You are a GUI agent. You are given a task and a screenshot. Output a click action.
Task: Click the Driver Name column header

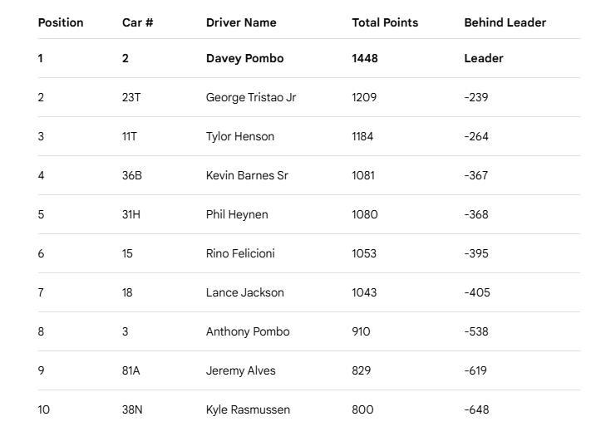tap(241, 22)
